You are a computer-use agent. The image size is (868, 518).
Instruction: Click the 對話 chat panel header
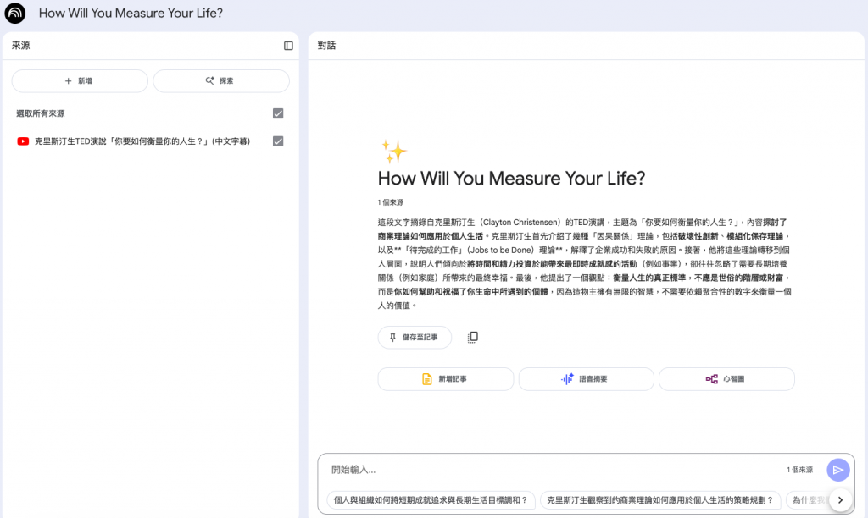pyautogui.click(x=326, y=46)
